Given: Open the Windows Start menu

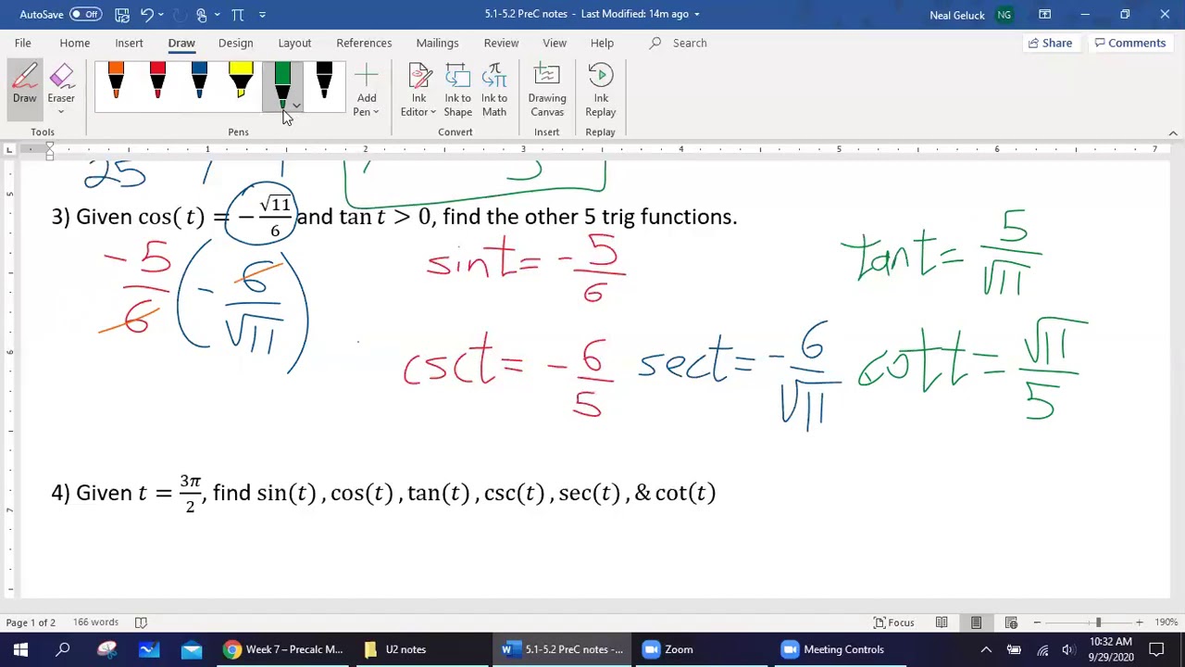Looking at the screenshot, I should pos(20,649).
